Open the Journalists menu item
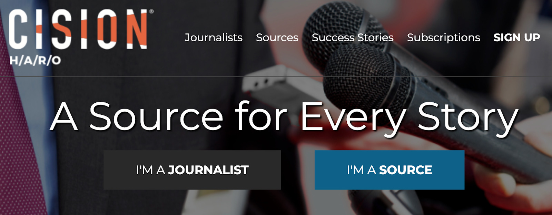The width and height of the screenshot is (552, 215). [214, 38]
